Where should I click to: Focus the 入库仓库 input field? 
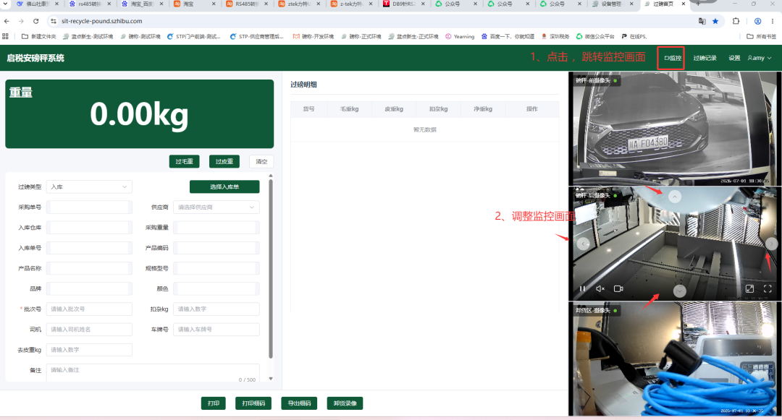[89, 228]
